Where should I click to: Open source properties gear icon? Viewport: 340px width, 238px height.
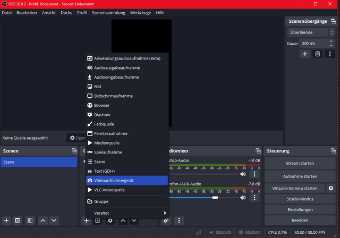click(110, 220)
